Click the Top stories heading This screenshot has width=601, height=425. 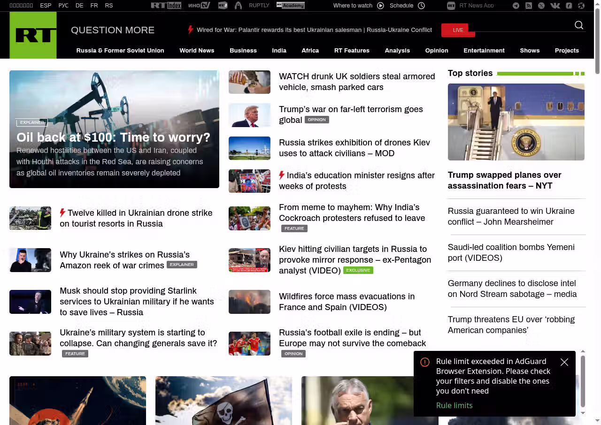tap(470, 73)
